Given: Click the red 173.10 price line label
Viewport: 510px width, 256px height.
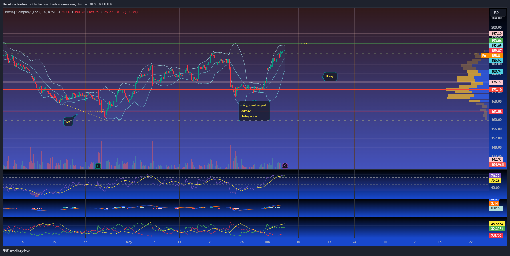Looking at the screenshot, I should [496, 90].
